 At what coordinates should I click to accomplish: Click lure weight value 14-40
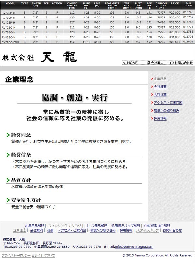point(86,42)
